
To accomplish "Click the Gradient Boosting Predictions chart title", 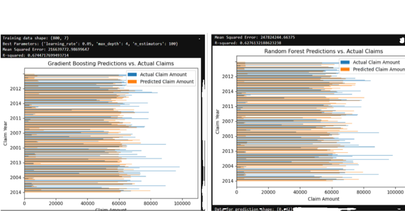I will (111, 63).
